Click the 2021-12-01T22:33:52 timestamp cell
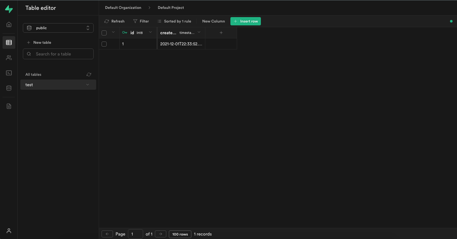This screenshot has height=239, width=457. [x=181, y=44]
